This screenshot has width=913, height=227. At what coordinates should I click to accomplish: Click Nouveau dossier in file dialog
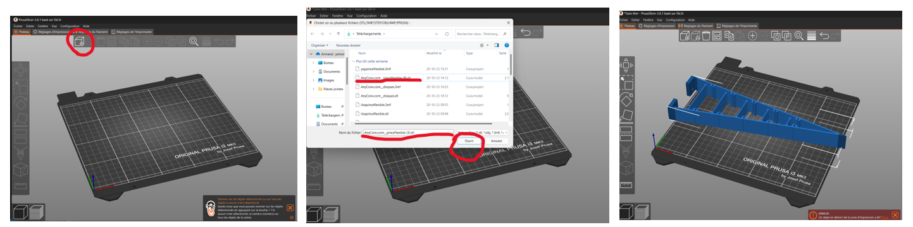pos(348,45)
